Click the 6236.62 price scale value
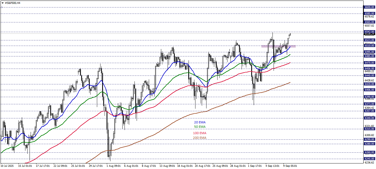The width and height of the screenshot is (376, 169). [x=369, y=162]
